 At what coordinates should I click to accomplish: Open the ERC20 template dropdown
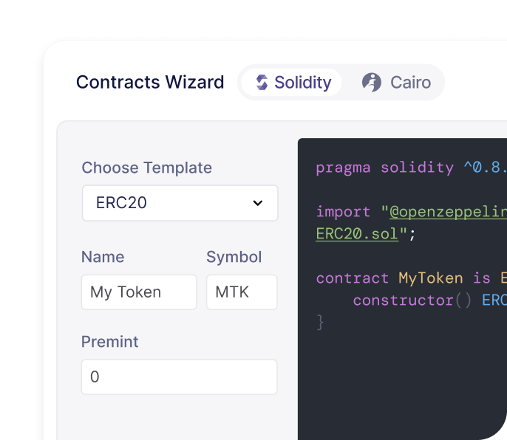(x=180, y=203)
